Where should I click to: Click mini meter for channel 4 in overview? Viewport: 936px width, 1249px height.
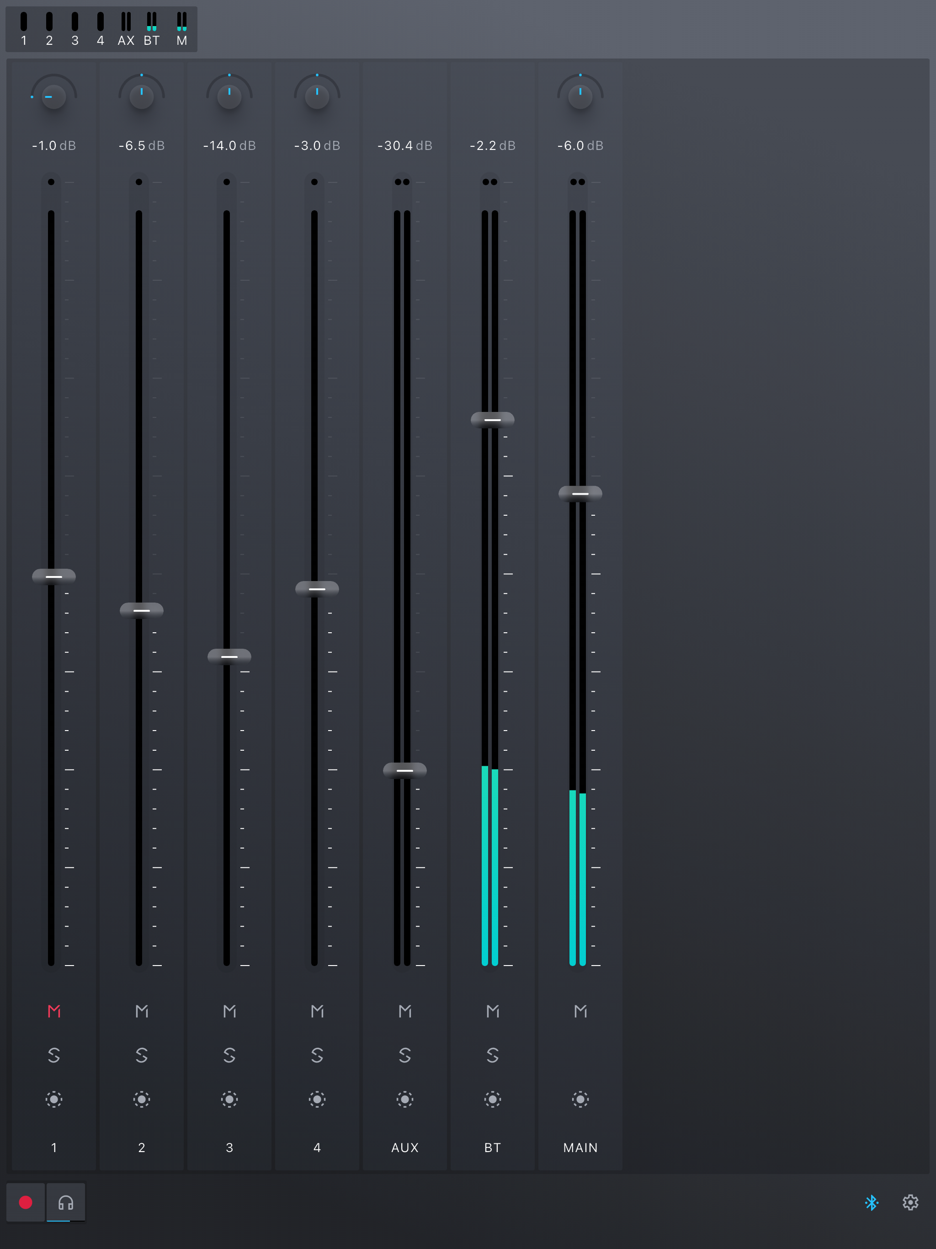point(101,21)
